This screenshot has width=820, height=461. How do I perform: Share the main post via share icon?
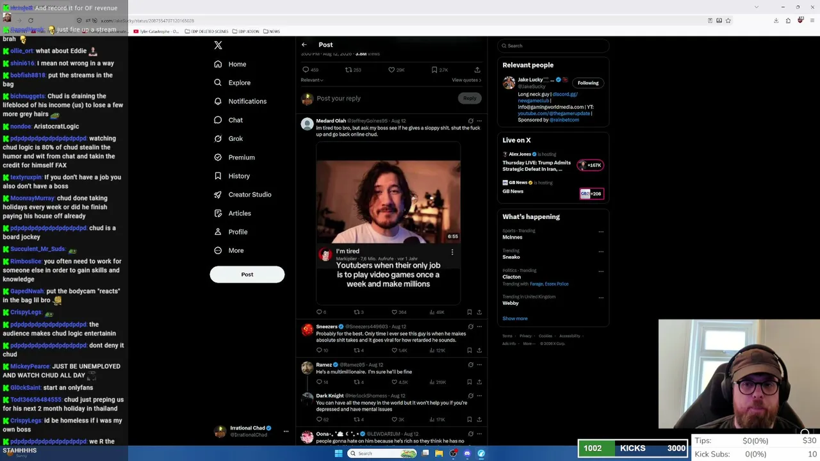(477, 70)
